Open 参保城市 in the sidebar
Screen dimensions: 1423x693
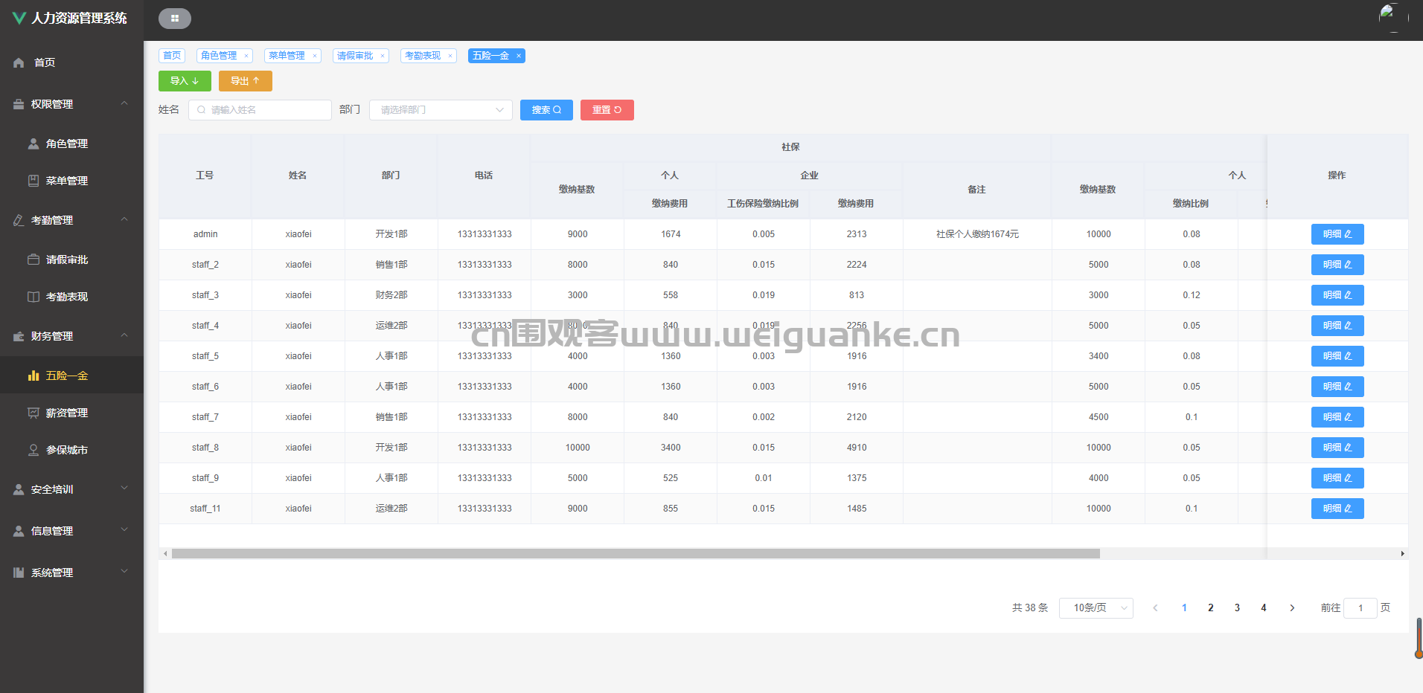tap(71, 450)
